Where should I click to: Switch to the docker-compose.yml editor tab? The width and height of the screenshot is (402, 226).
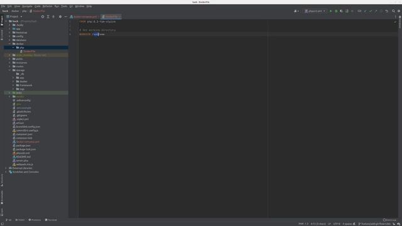tap(85, 17)
